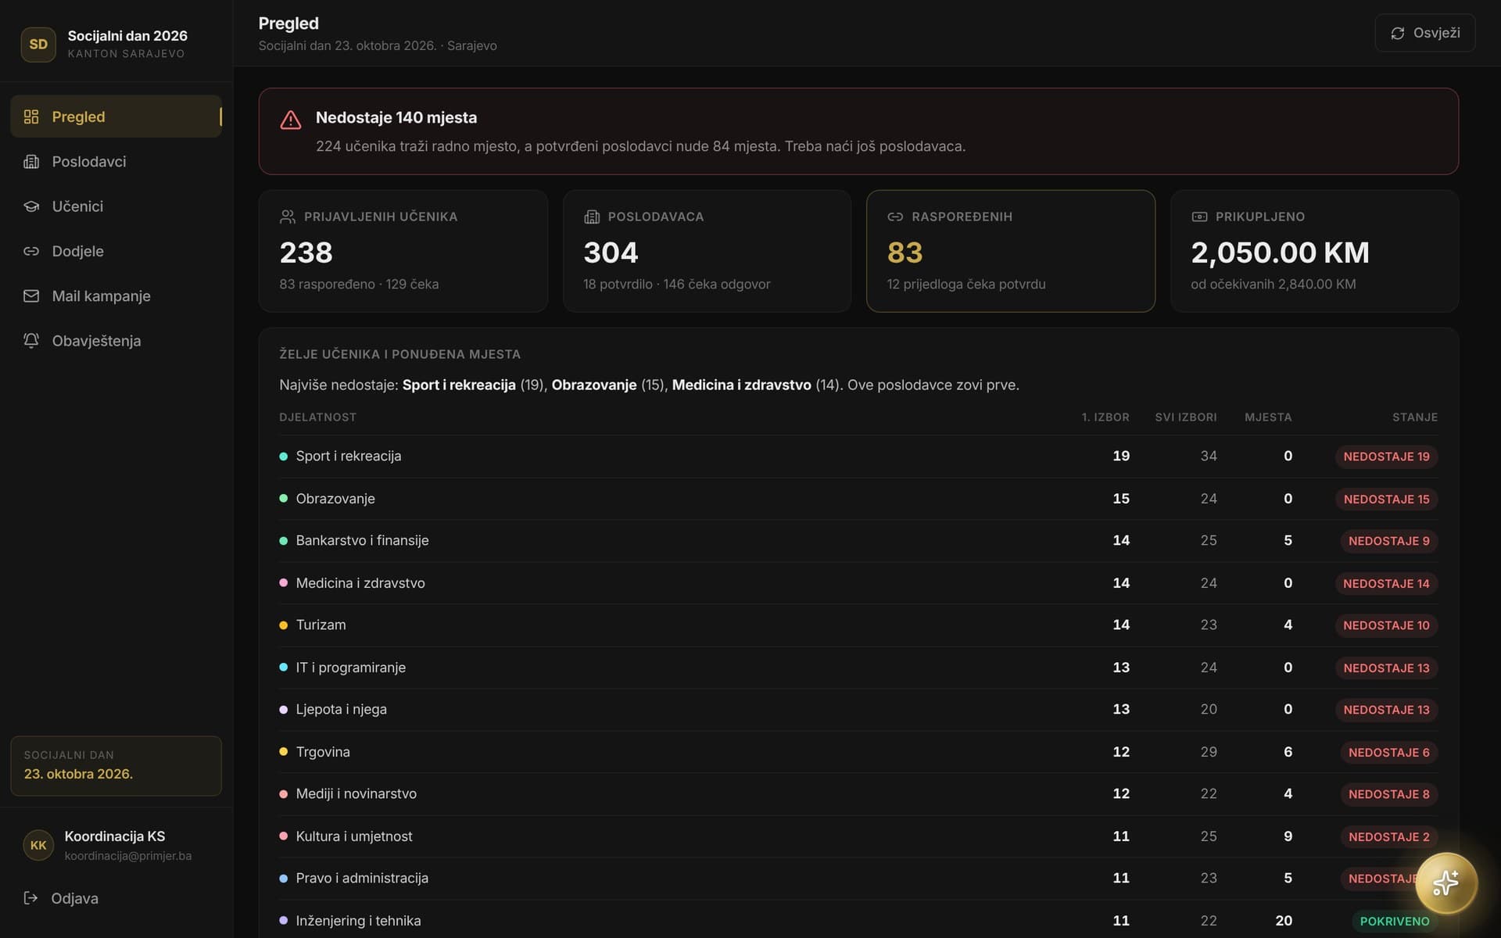Click the SD logo badge
Screen dimensions: 1501x938
pyautogui.click(x=38, y=45)
